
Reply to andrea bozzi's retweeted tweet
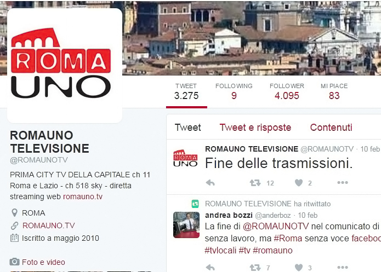(210, 268)
